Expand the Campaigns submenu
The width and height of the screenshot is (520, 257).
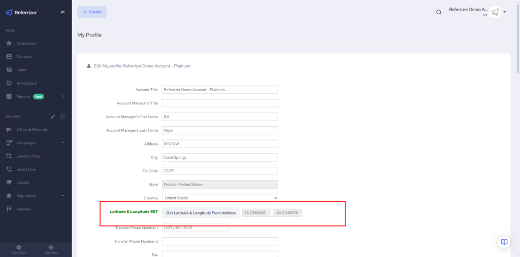pyautogui.click(x=63, y=143)
